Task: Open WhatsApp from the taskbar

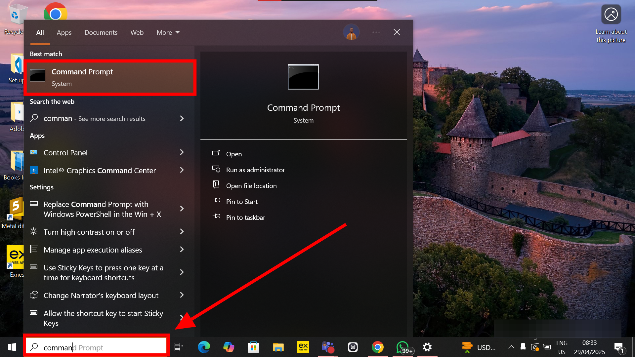Action: (x=402, y=347)
